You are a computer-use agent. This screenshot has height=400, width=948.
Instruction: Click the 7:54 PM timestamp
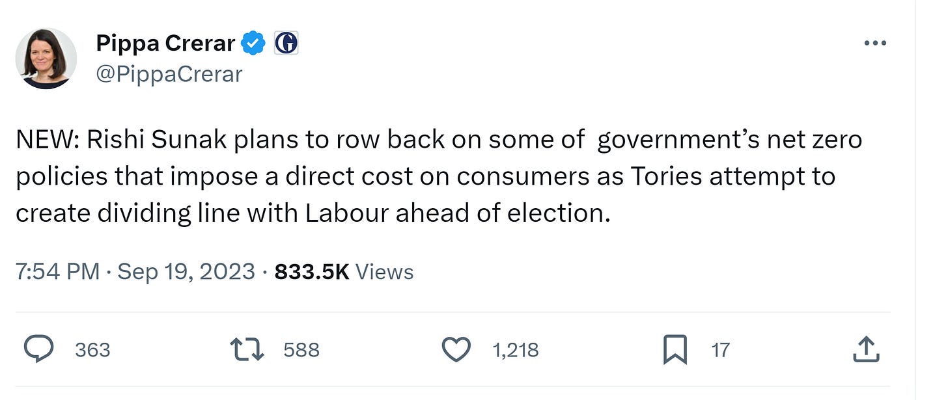(57, 271)
